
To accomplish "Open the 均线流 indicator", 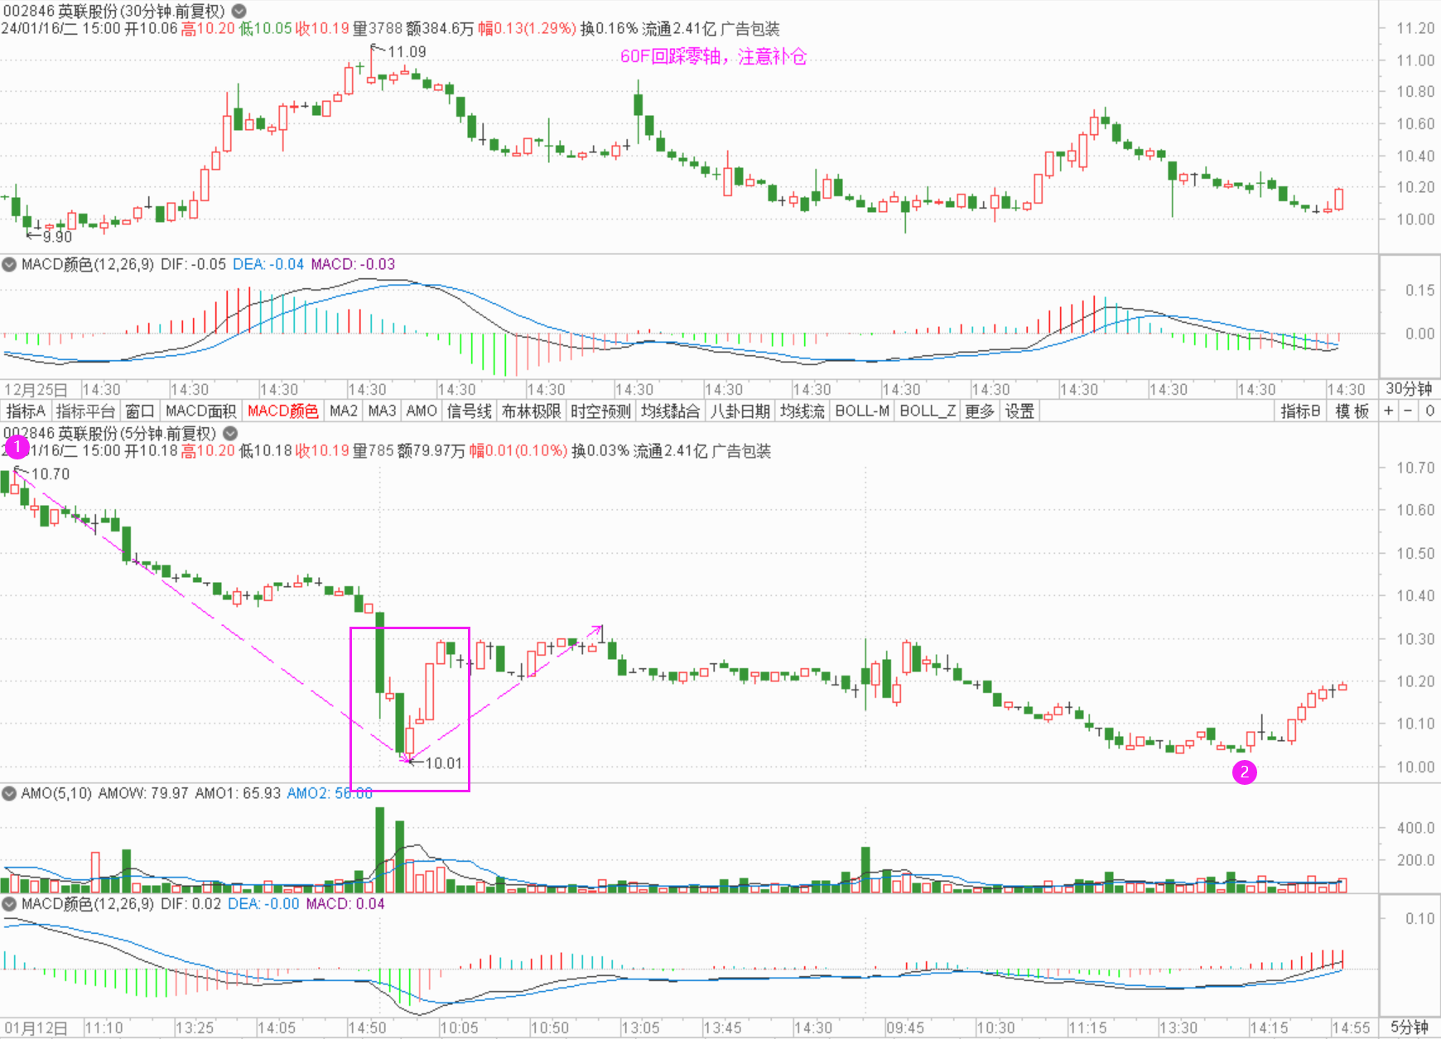I will [x=802, y=411].
